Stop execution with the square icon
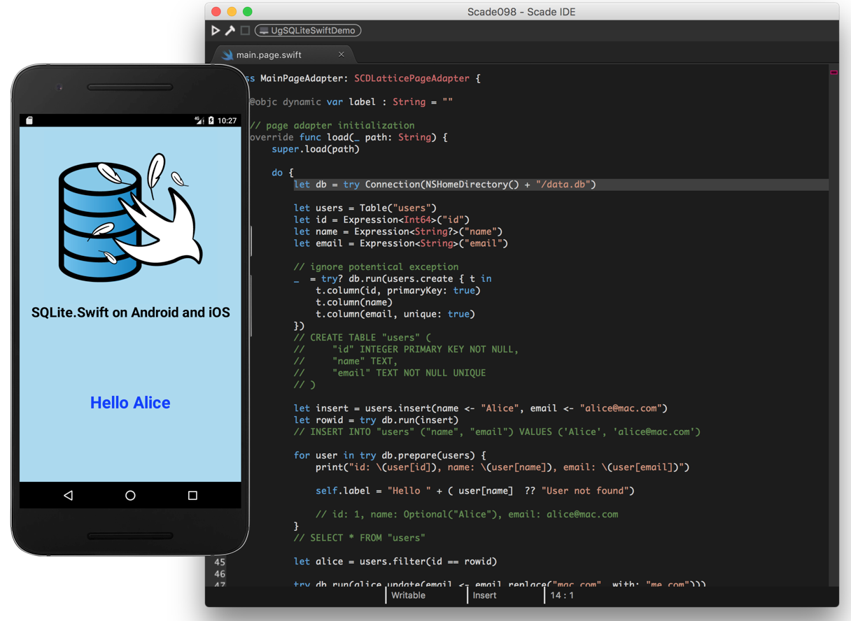This screenshot has height=621, width=851. coord(245,31)
